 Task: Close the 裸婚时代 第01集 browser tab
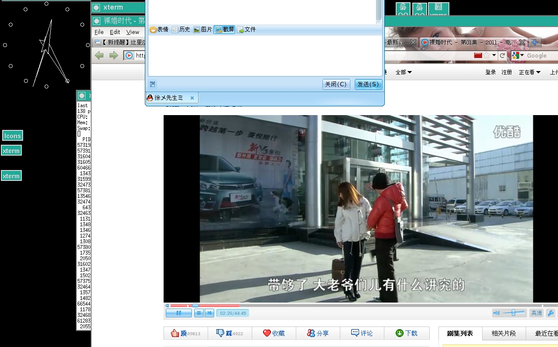(522, 42)
